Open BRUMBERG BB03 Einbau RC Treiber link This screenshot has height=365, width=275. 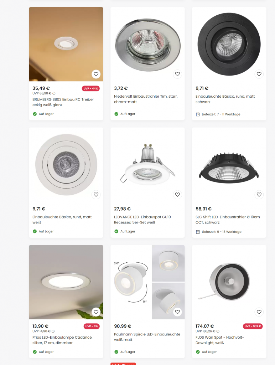coord(63,102)
